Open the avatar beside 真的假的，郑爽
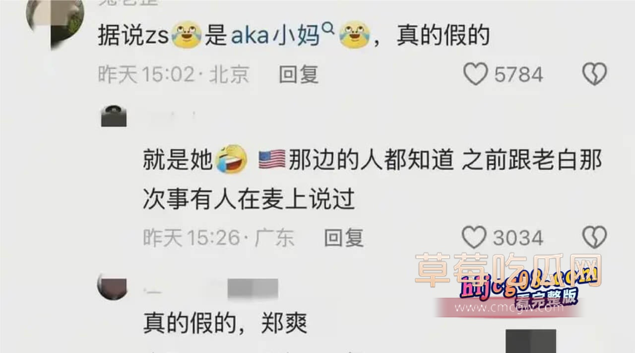 [x=112, y=287]
